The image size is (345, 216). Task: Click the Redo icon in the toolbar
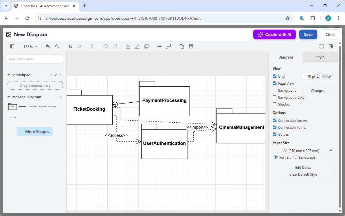79,46
